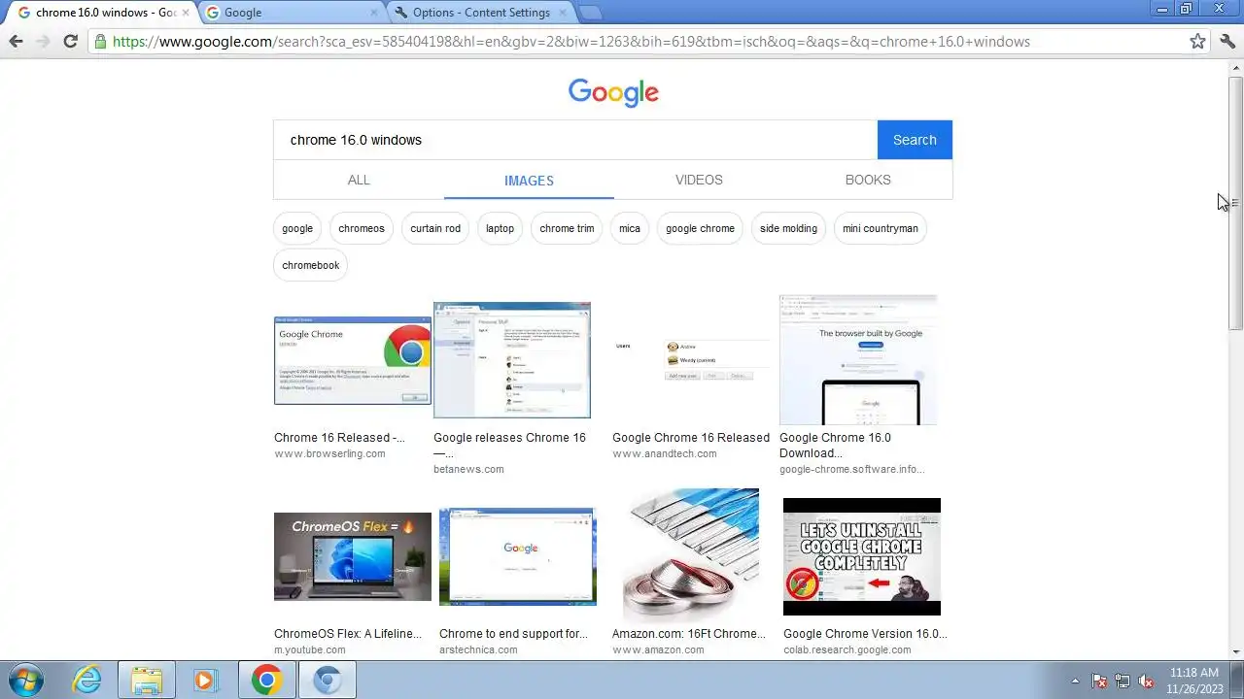
Task: Click the 'chromeos' suggestion chip
Action: point(362,228)
